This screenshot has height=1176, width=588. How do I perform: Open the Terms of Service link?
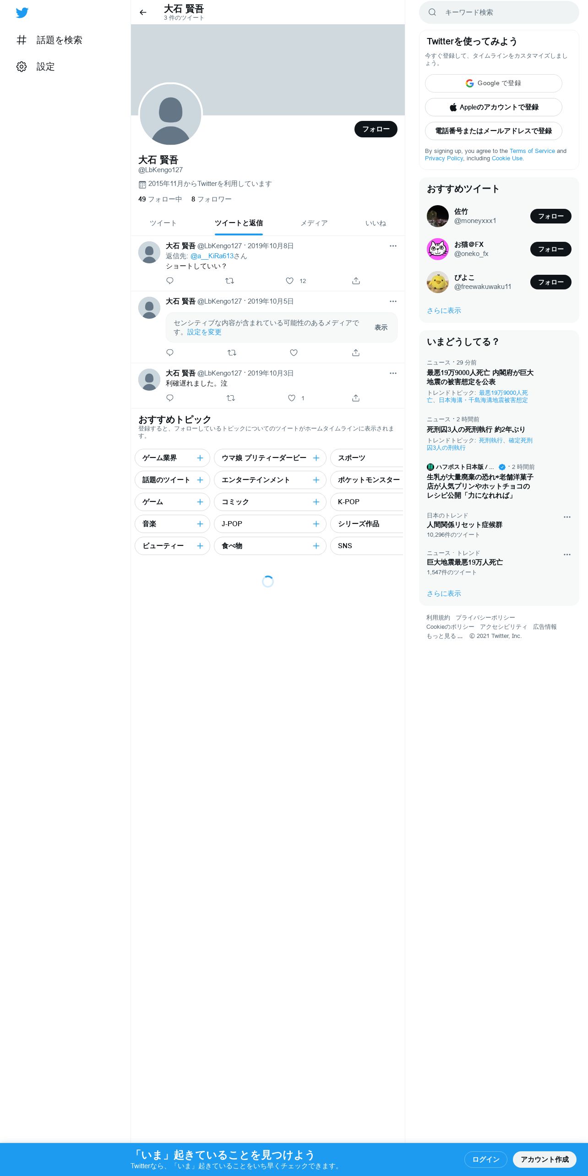[532, 151]
